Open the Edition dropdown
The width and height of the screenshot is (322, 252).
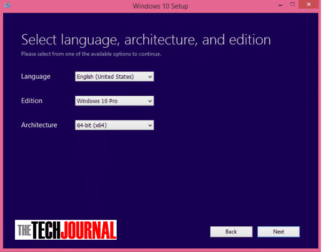[114, 101]
